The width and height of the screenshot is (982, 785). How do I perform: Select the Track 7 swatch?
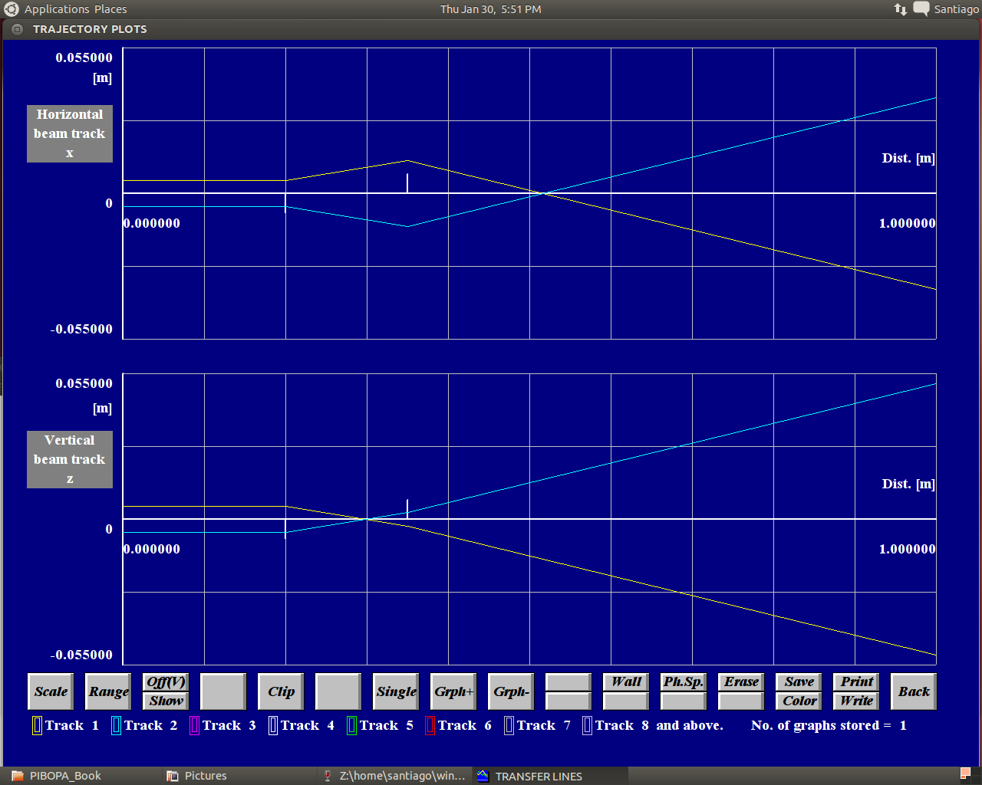509,725
